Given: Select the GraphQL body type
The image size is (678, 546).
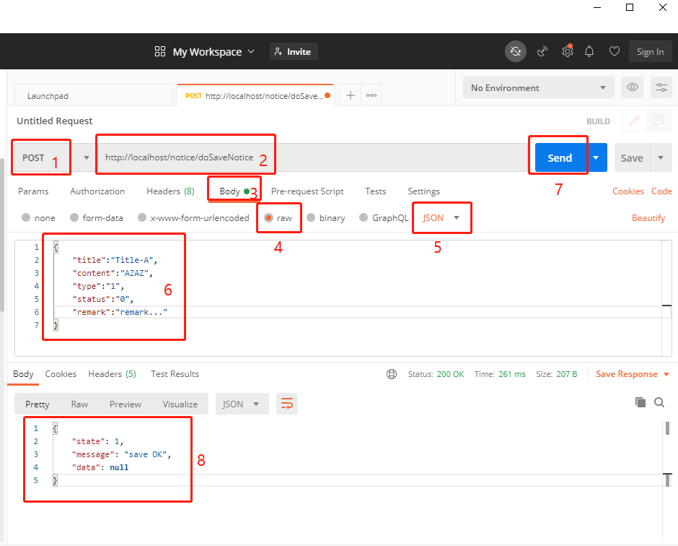Looking at the screenshot, I should 384,218.
